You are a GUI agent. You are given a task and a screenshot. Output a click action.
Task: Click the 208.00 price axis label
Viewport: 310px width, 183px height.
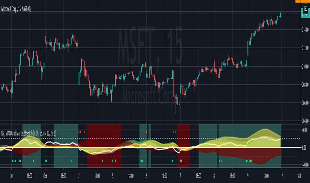tap(305, 85)
